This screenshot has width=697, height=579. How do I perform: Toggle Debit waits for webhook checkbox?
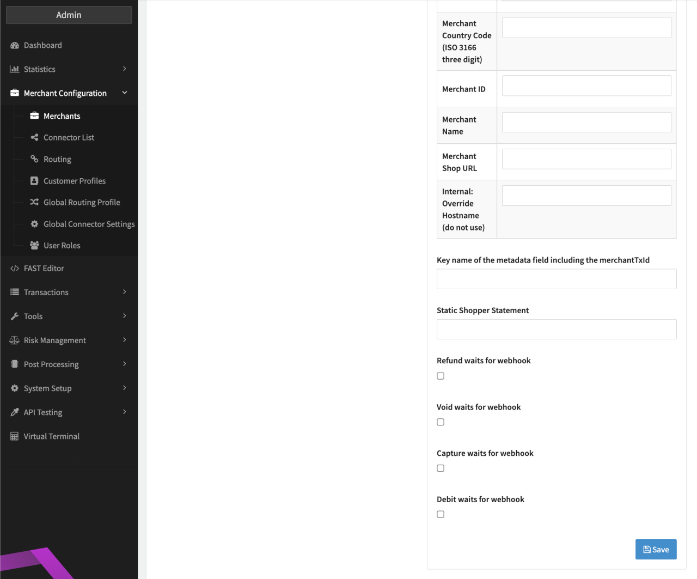441,514
